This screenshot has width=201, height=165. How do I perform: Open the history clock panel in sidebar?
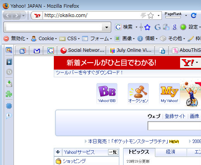pos(9,72)
